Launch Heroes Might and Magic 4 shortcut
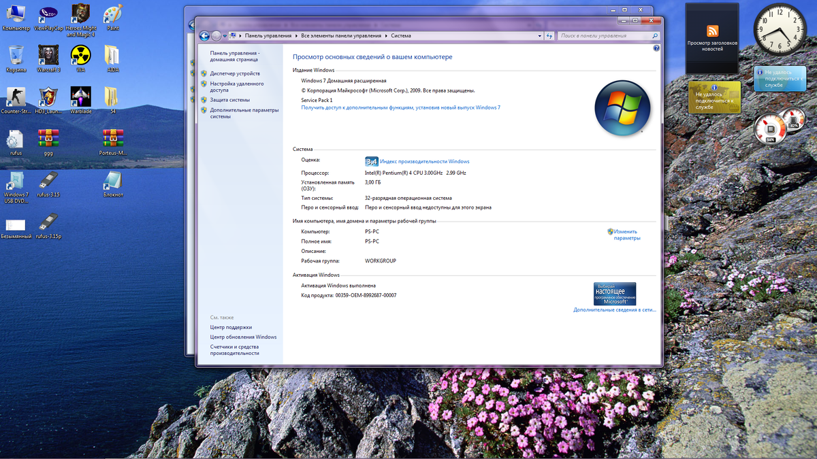Image resolution: width=817 pixels, height=459 pixels. click(x=80, y=20)
